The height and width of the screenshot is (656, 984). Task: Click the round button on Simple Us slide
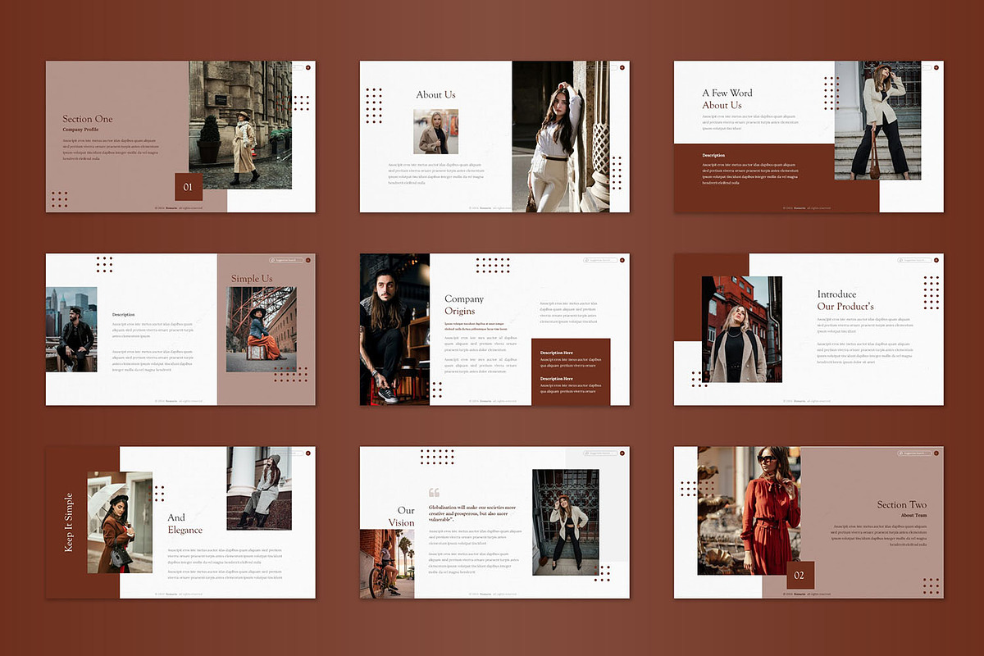(x=308, y=260)
